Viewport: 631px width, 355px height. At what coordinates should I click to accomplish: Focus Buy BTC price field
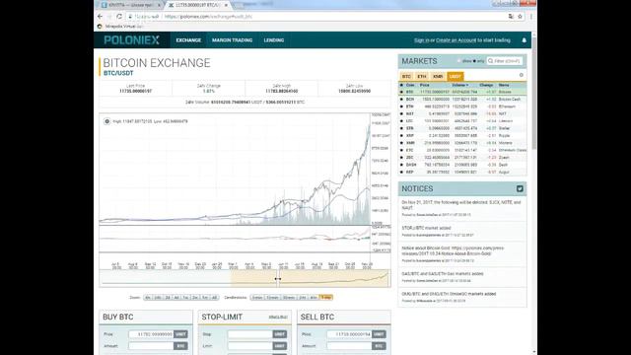151,334
